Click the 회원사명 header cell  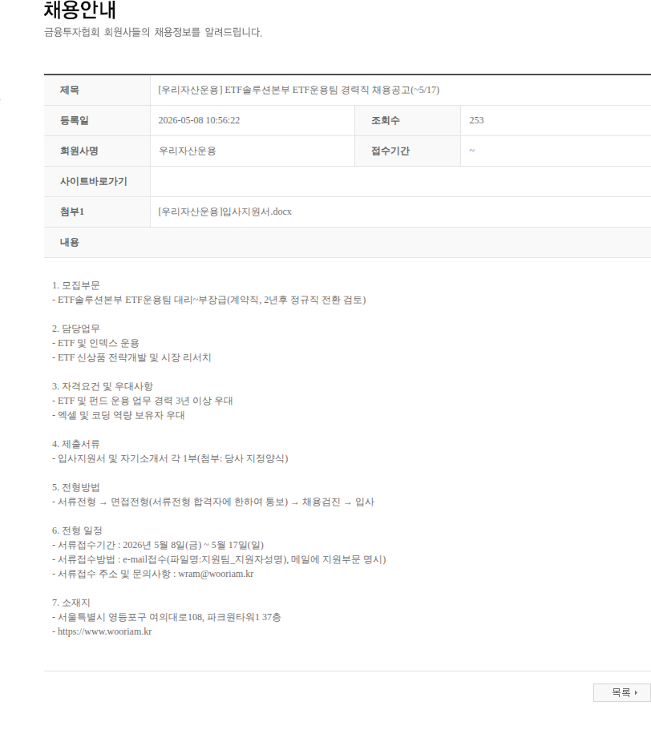97,151
